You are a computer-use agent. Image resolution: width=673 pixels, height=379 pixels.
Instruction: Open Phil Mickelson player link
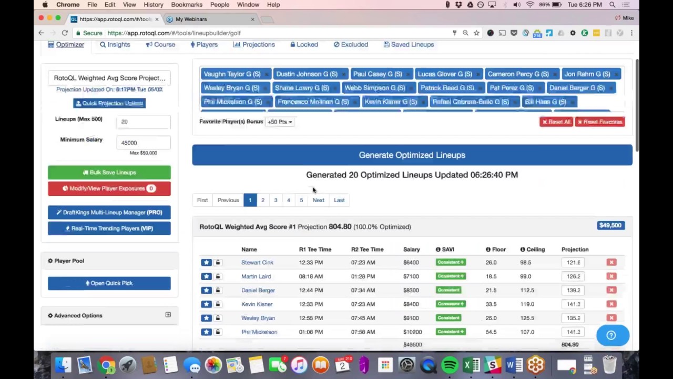[259, 332]
